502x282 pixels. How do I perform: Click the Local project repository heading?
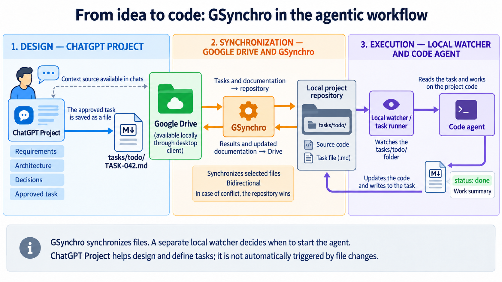[327, 92]
